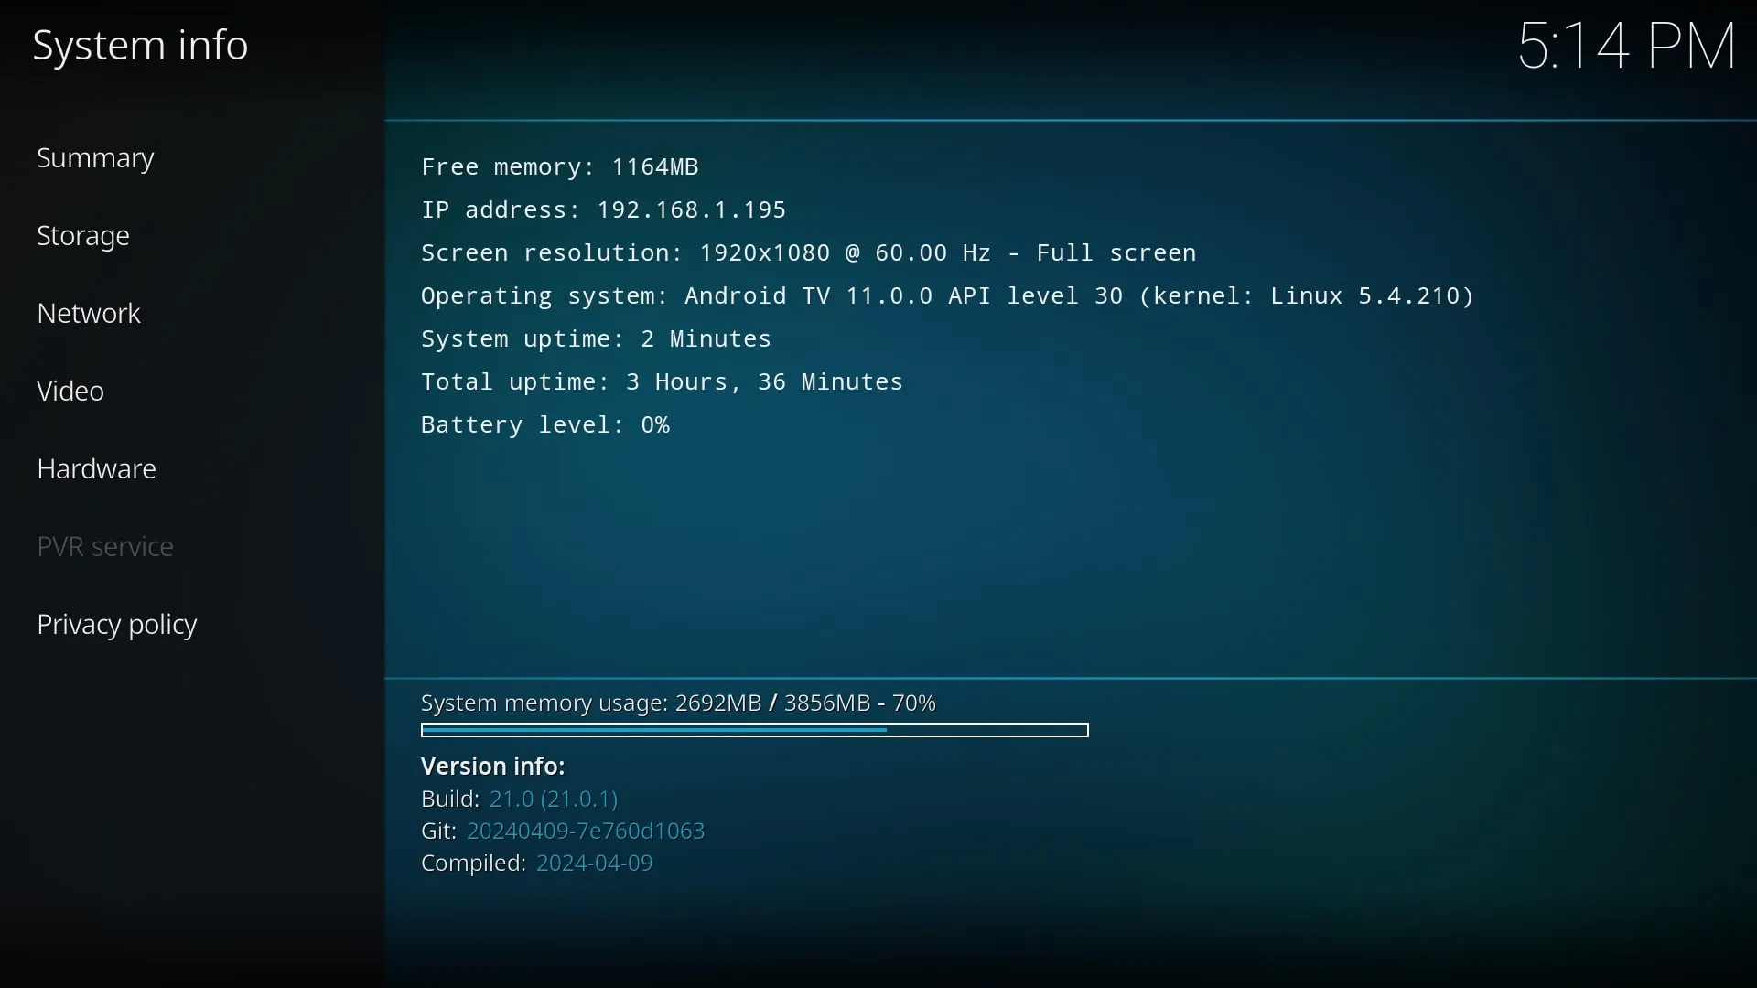Click the Free memory line
1757x988 pixels.
[x=559, y=167]
